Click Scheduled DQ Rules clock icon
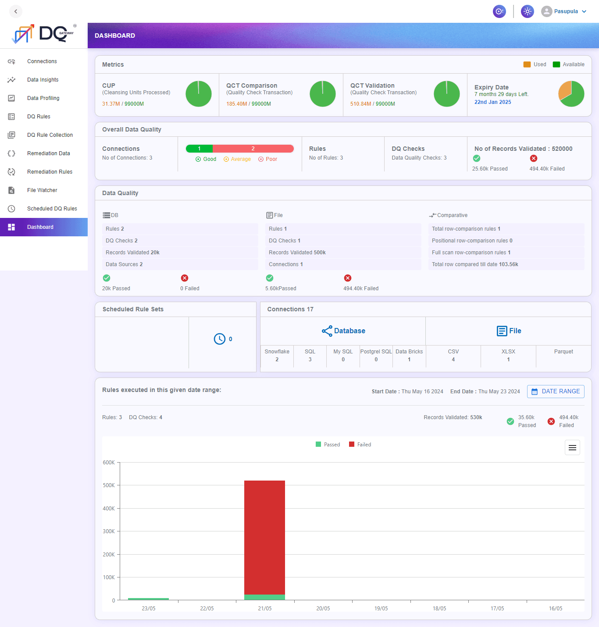 click(x=11, y=209)
